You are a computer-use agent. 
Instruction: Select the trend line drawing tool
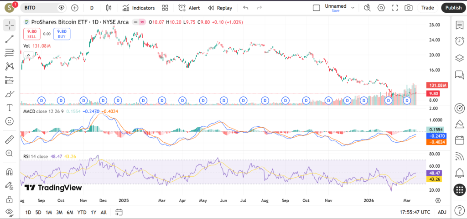(9, 39)
